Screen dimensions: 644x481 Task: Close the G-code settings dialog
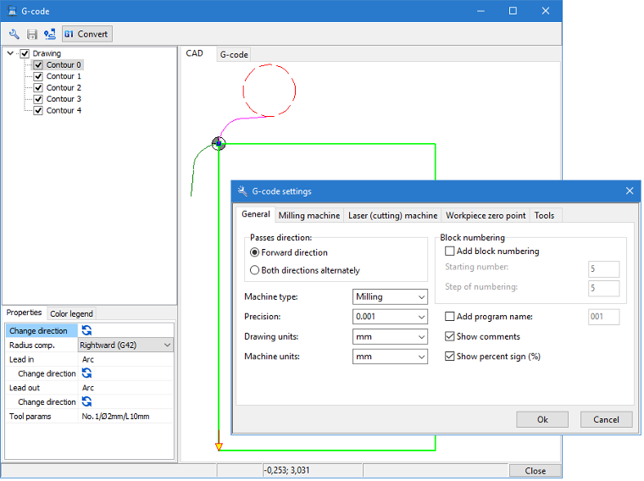tap(630, 191)
